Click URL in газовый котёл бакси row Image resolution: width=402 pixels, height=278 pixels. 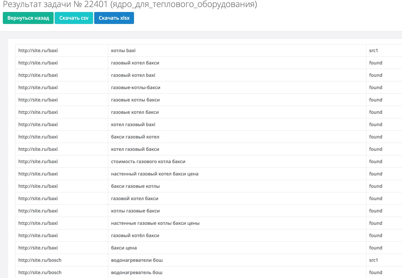tap(38, 235)
